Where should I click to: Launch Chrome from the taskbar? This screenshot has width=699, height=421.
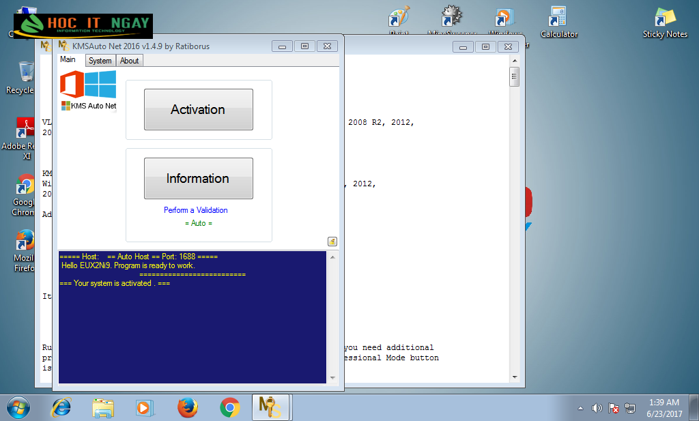coord(229,407)
